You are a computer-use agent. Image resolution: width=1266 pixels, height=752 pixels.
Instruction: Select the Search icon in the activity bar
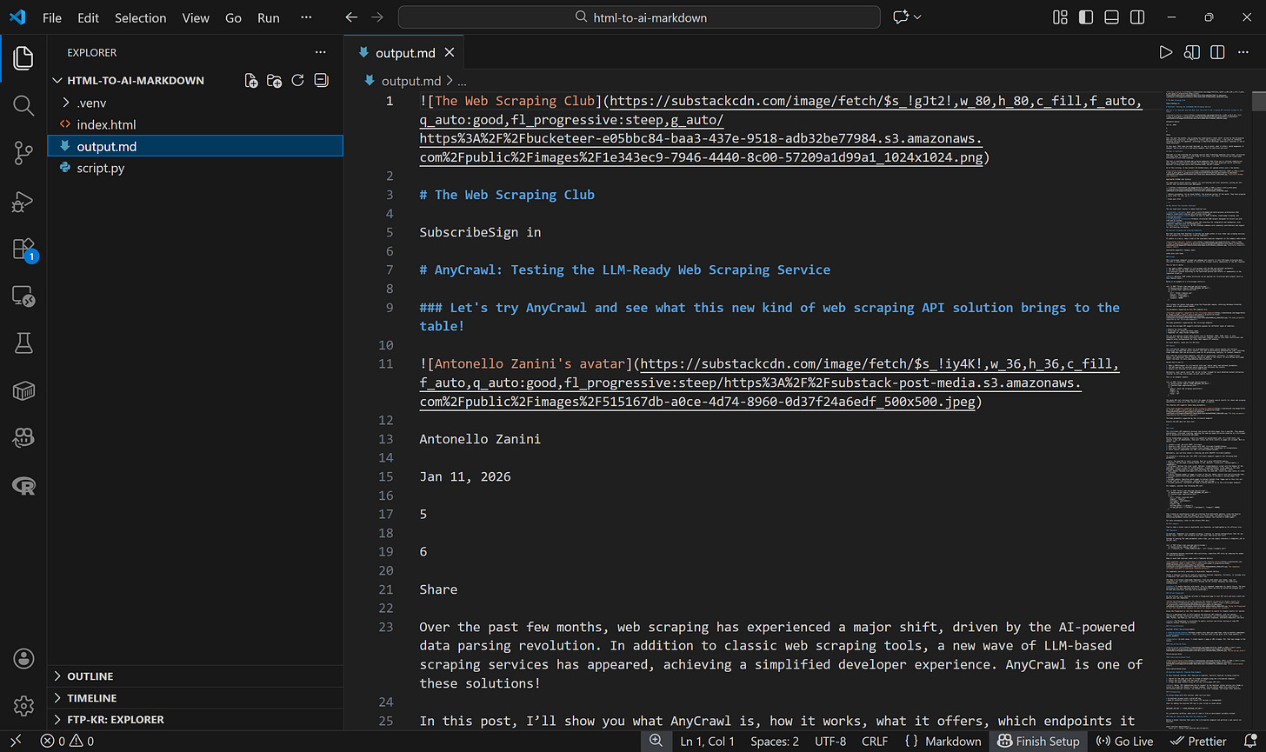[x=23, y=105]
